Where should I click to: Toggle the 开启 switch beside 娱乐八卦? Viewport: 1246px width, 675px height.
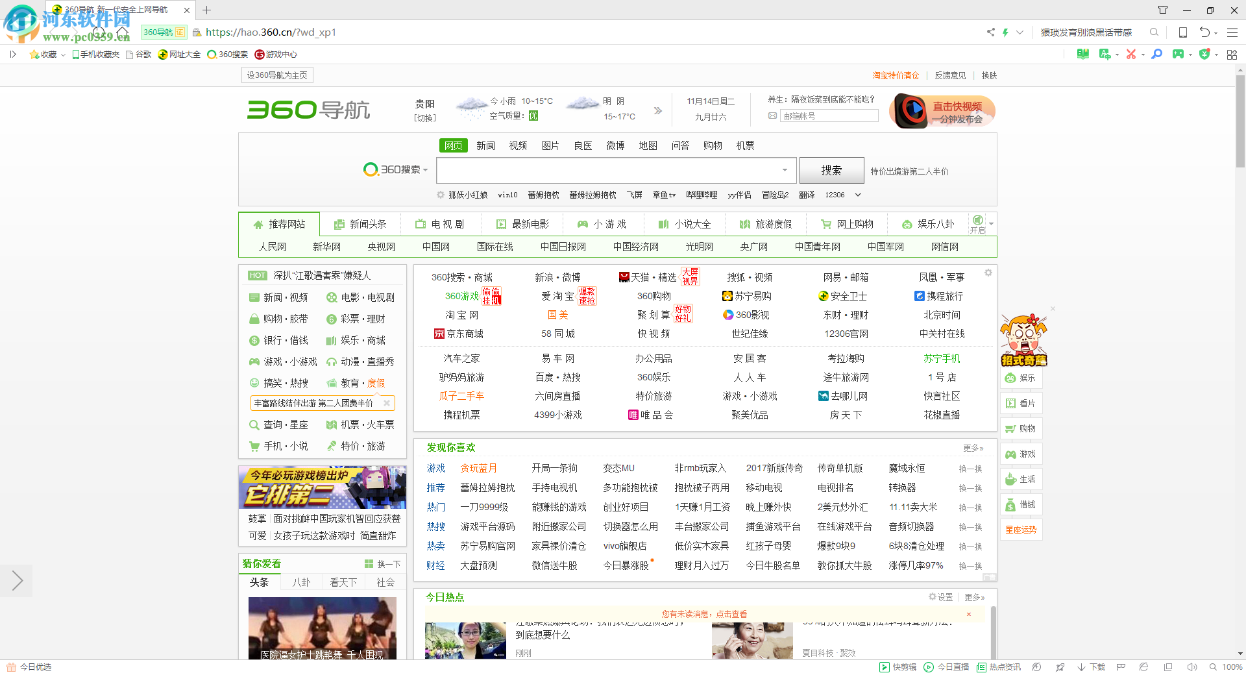(977, 223)
